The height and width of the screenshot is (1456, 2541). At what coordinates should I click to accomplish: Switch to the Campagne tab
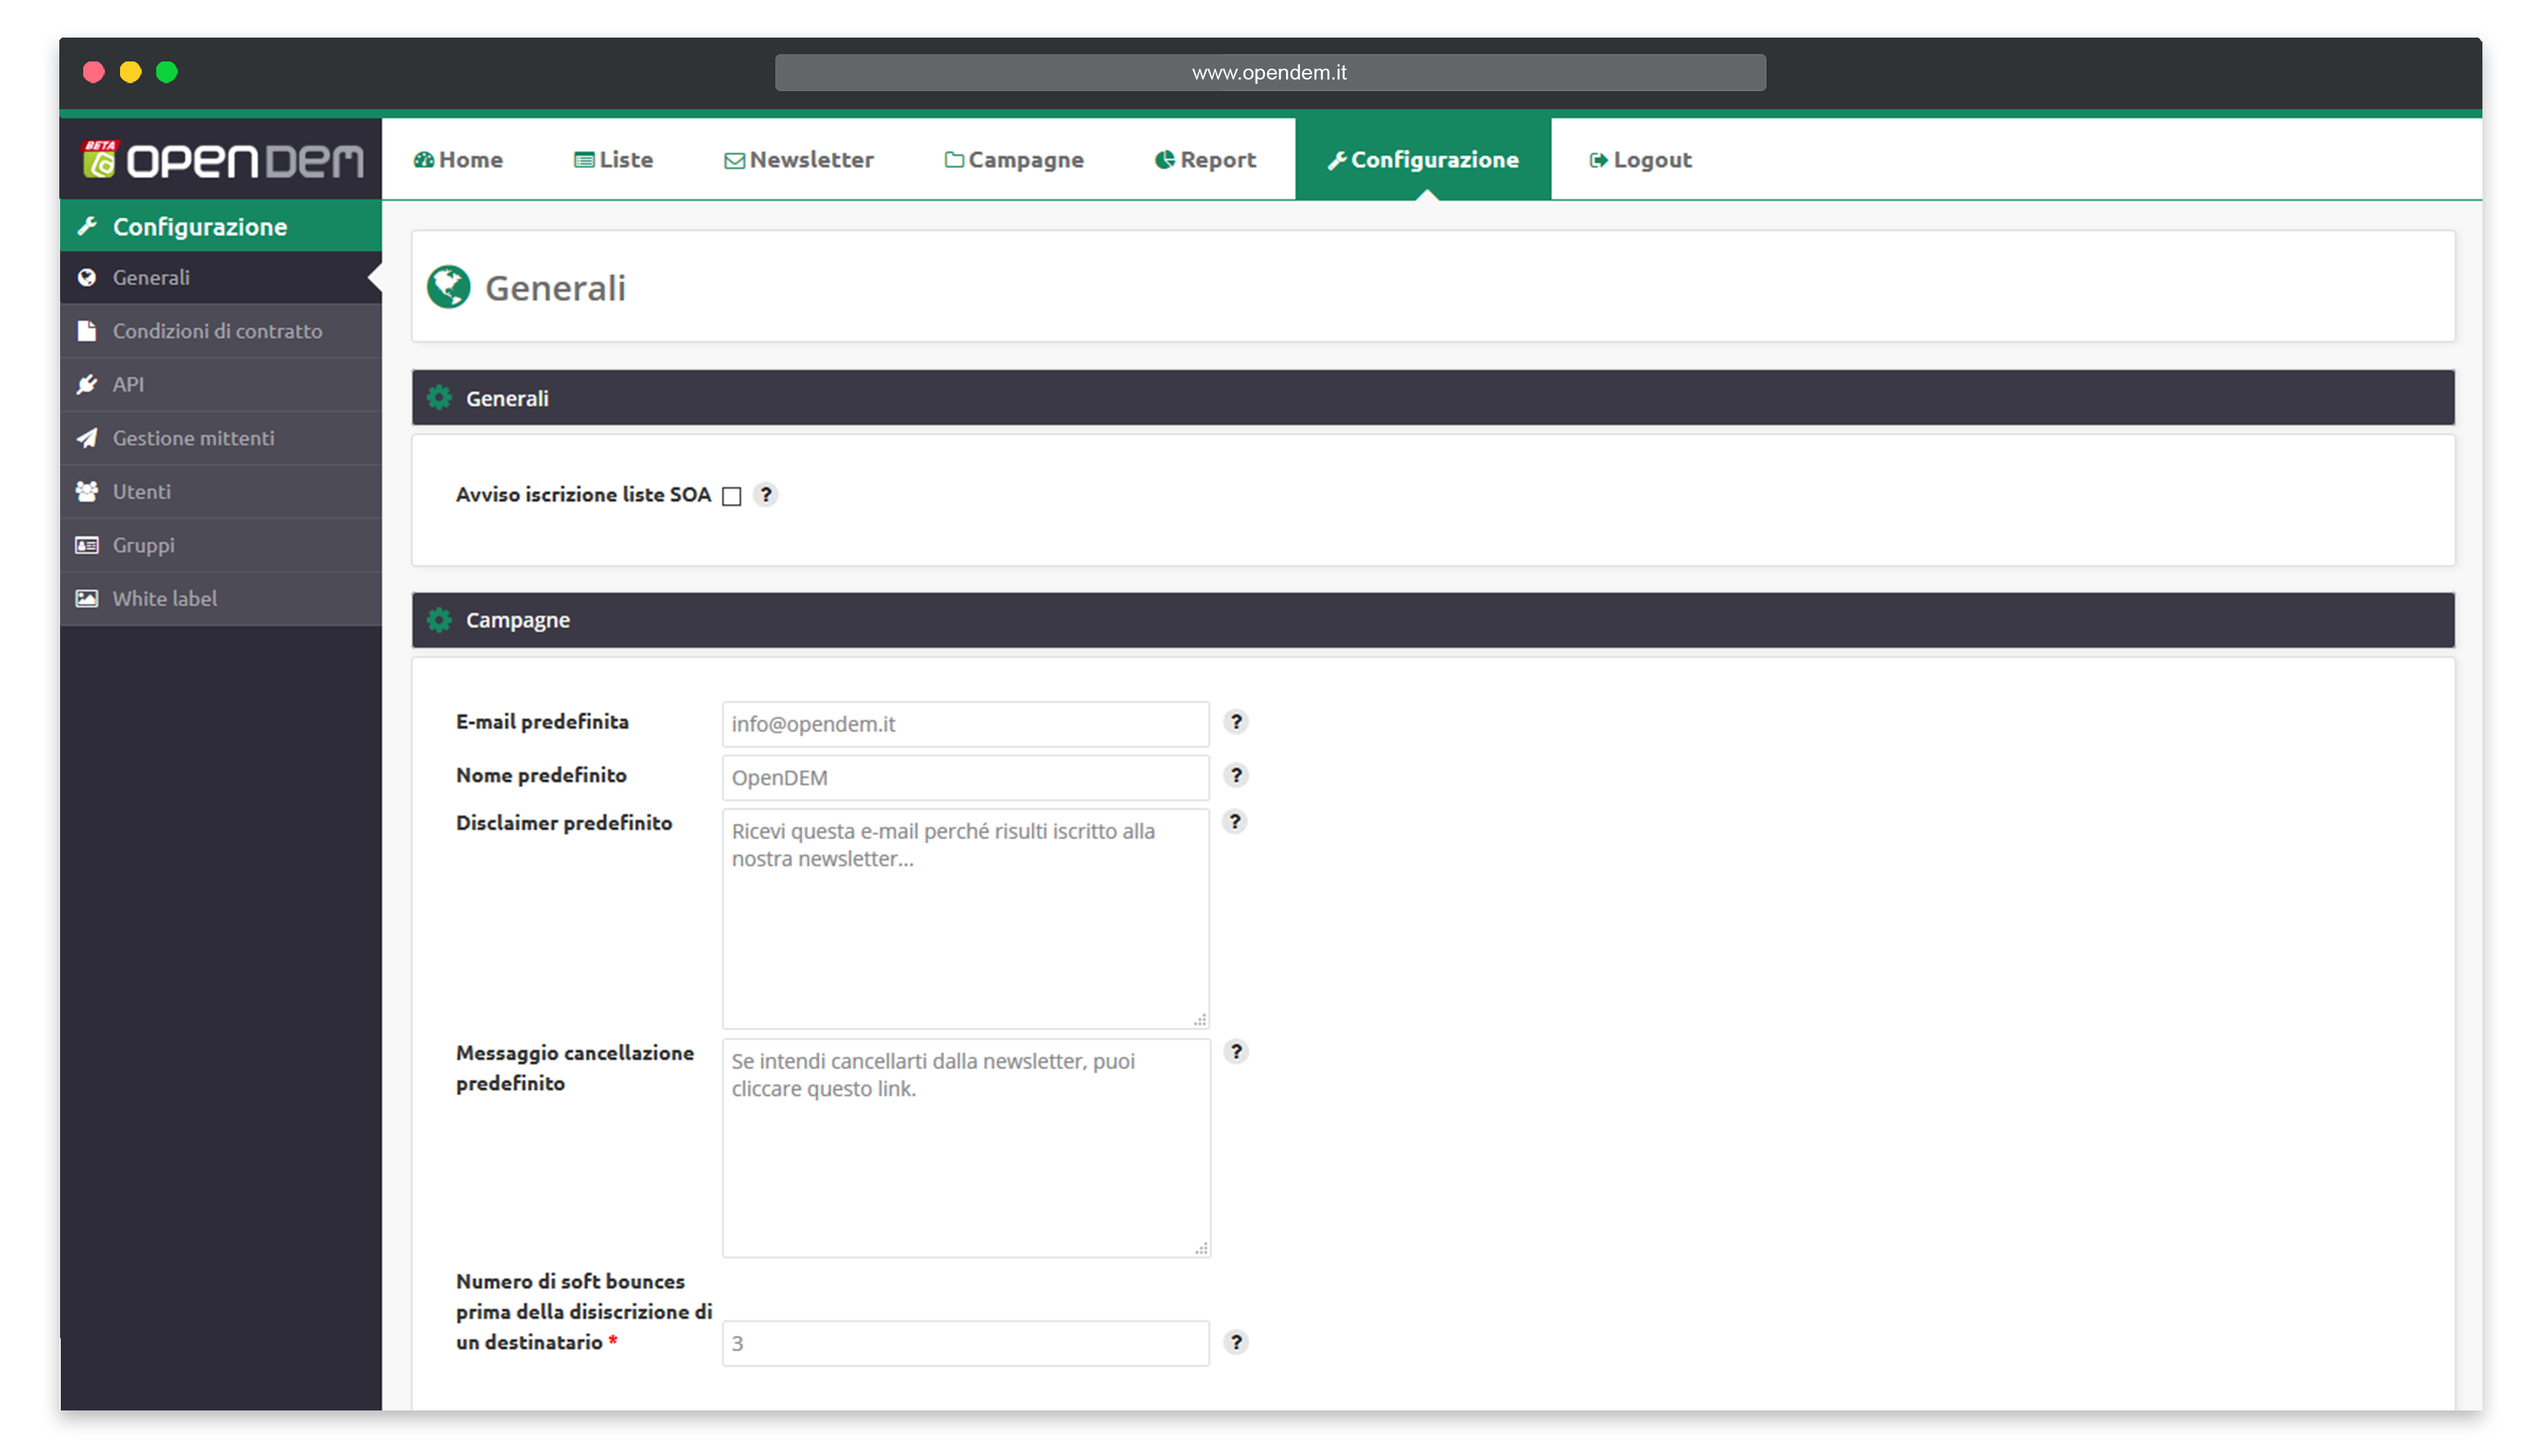tap(1013, 160)
